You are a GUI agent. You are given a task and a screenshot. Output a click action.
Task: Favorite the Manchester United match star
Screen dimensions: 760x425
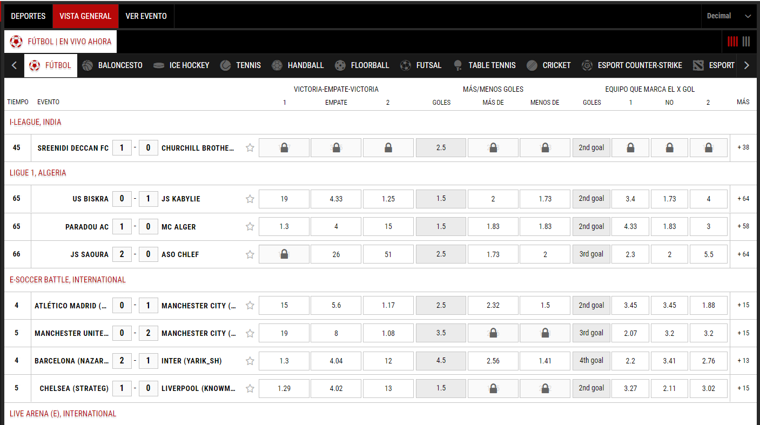250,333
